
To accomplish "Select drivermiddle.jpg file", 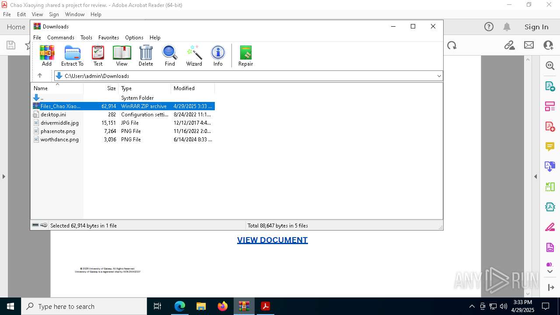I will (x=123, y=123).
